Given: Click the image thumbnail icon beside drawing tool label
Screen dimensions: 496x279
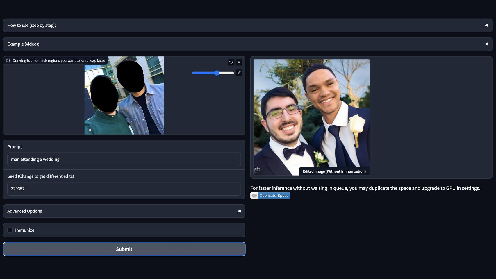Looking at the screenshot, I should pyautogui.click(x=8, y=60).
